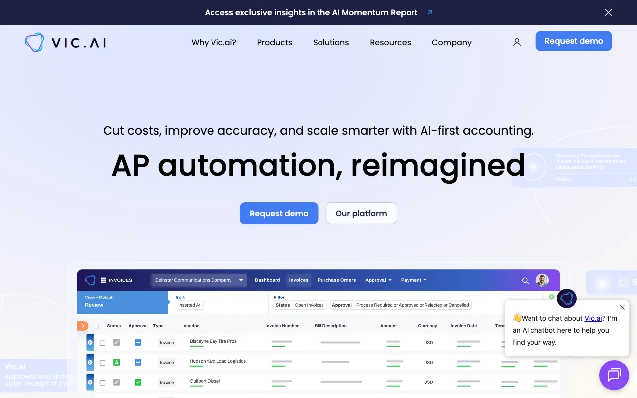Click the USD currency cell for Biscayne Bay Tire Pros
637x398 pixels.
(x=428, y=342)
